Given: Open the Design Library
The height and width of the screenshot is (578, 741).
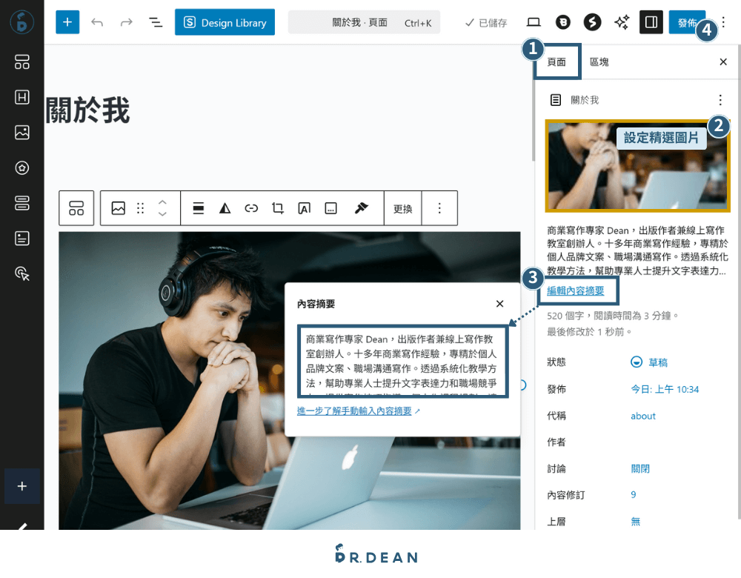Looking at the screenshot, I should [225, 22].
